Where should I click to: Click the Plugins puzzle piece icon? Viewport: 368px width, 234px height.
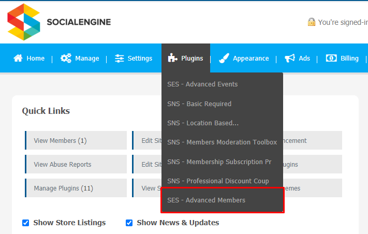pos(172,58)
